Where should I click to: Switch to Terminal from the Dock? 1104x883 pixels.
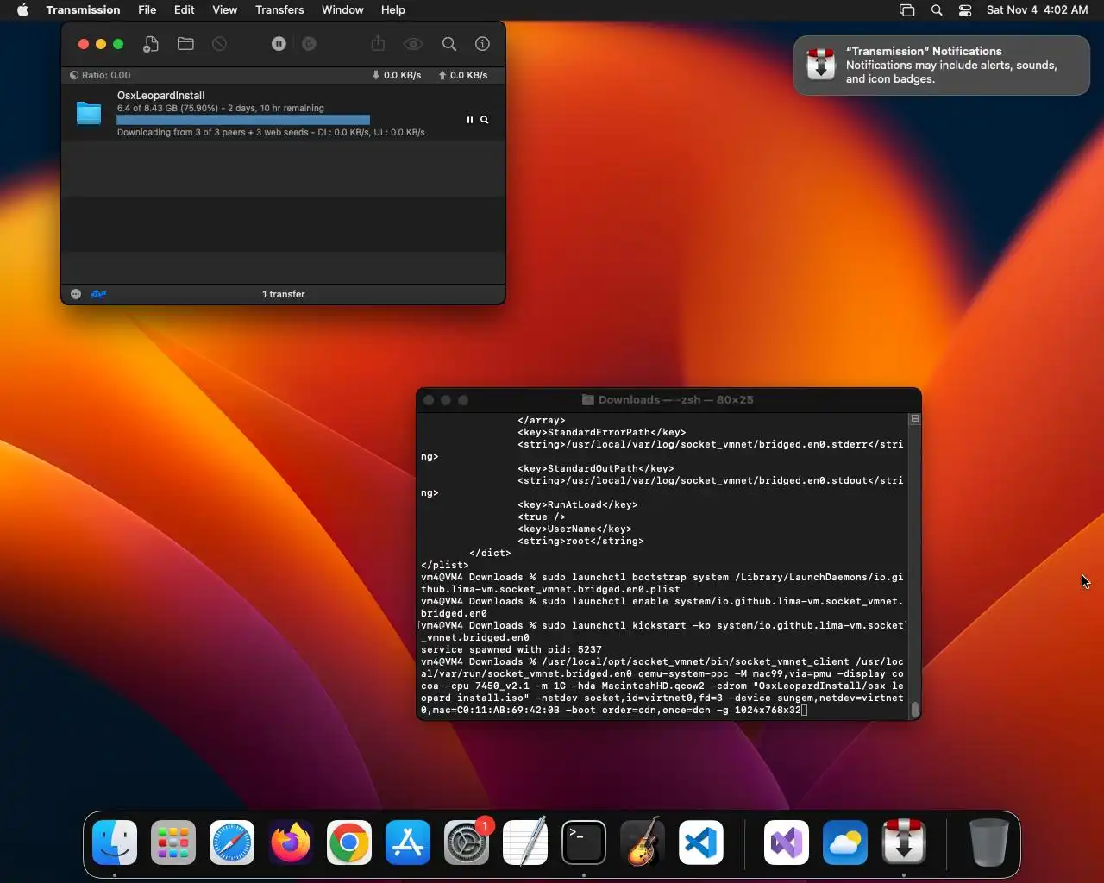584,842
